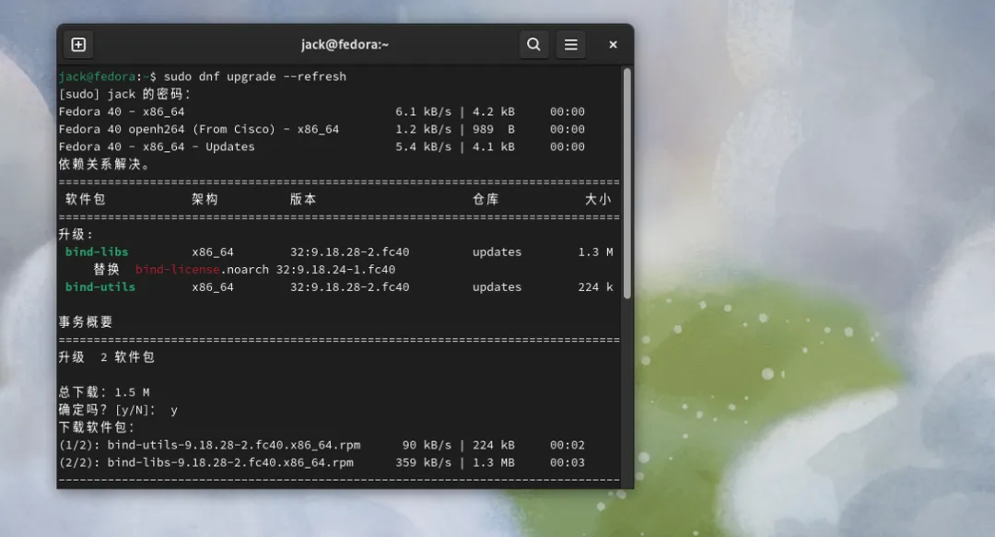995x537 pixels.
Task: Open a new terminal tab
Action: [78, 44]
